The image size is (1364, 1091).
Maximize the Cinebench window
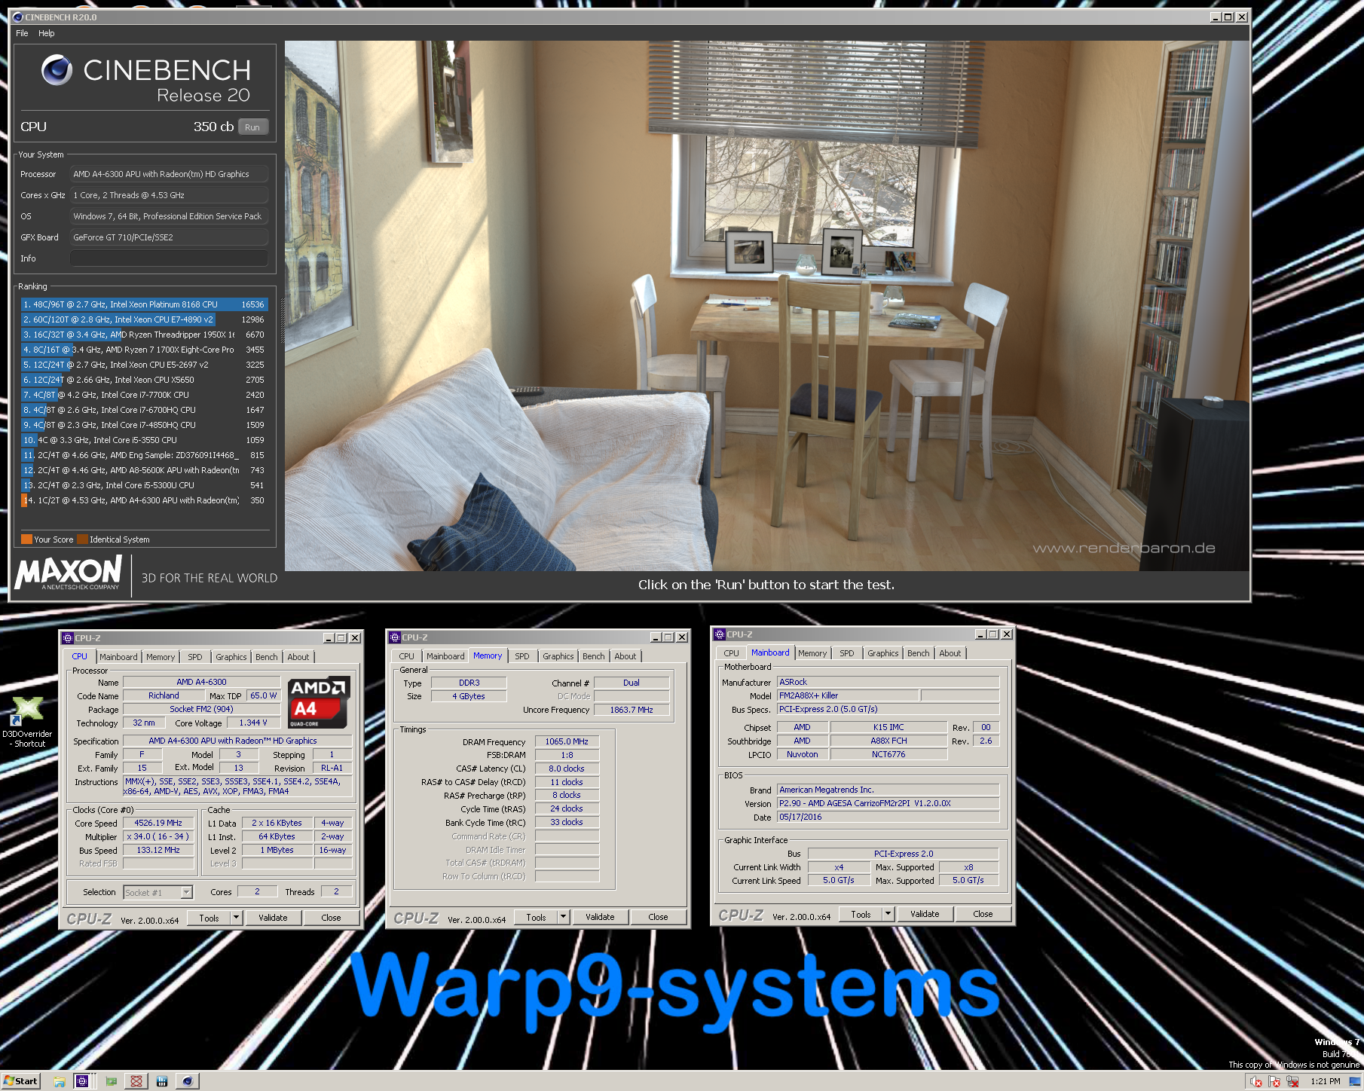[x=1228, y=17]
